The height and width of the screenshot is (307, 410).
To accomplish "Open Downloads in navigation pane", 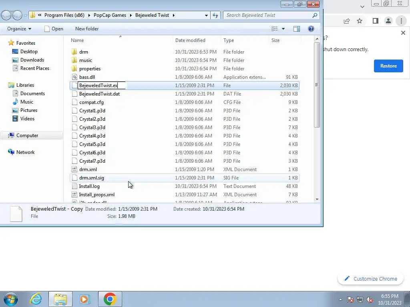I will click(x=32, y=60).
